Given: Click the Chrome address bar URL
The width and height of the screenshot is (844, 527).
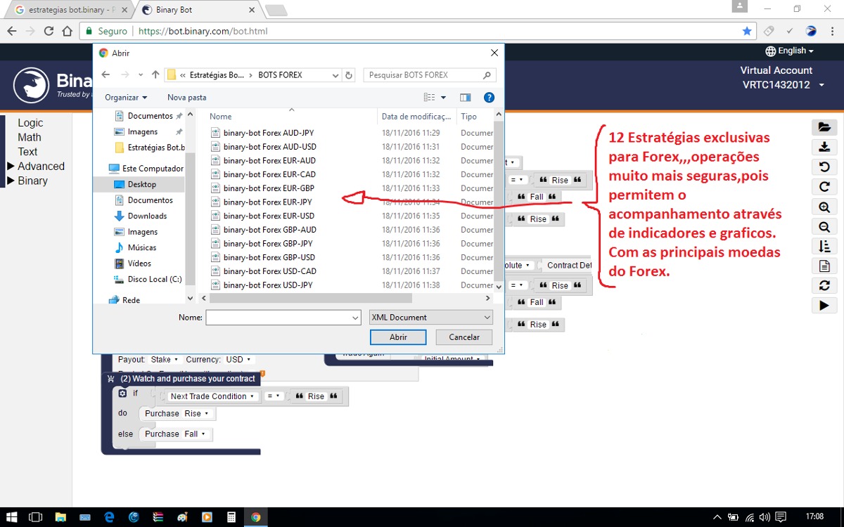Looking at the screenshot, I should click(203, 31).
